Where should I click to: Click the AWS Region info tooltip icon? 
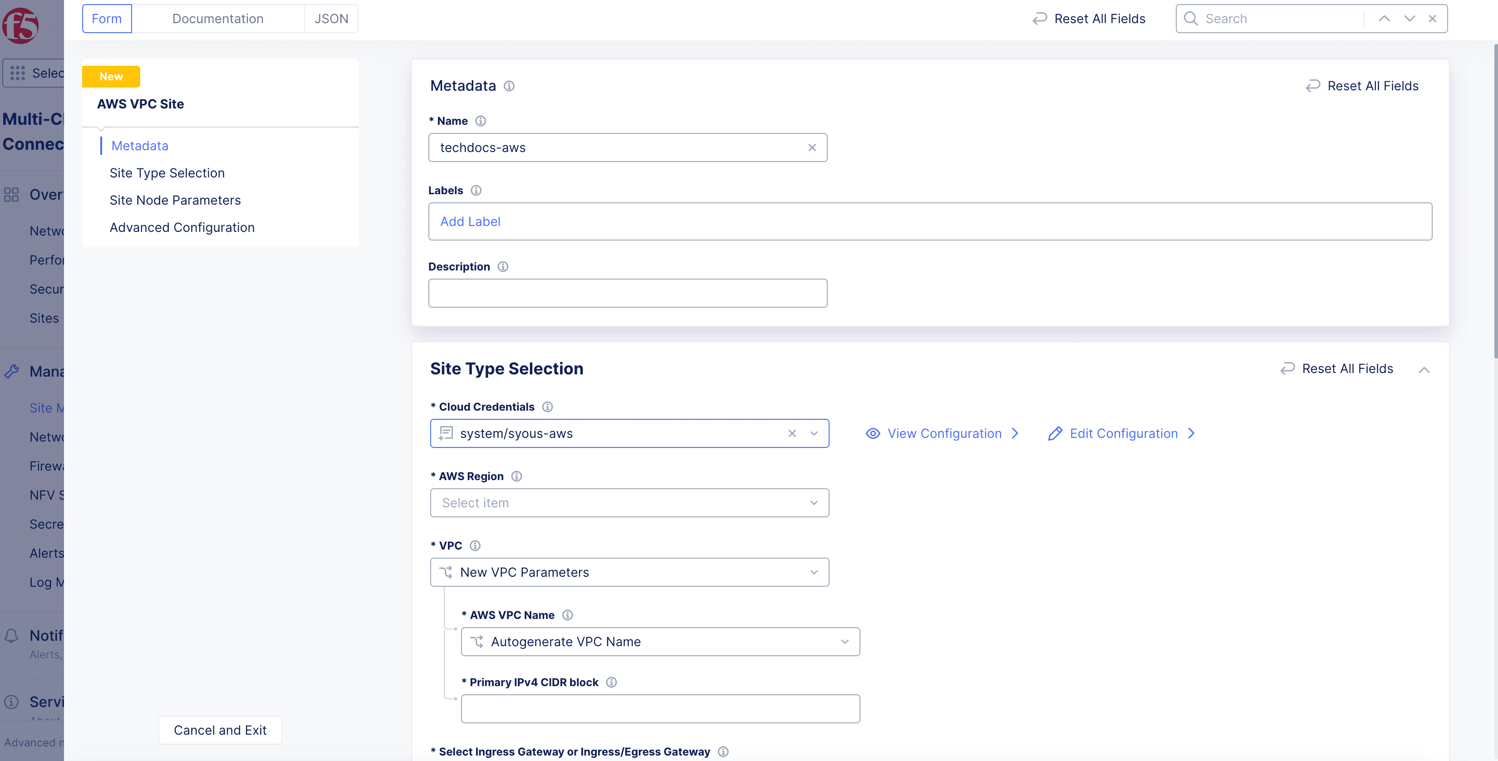514,476
